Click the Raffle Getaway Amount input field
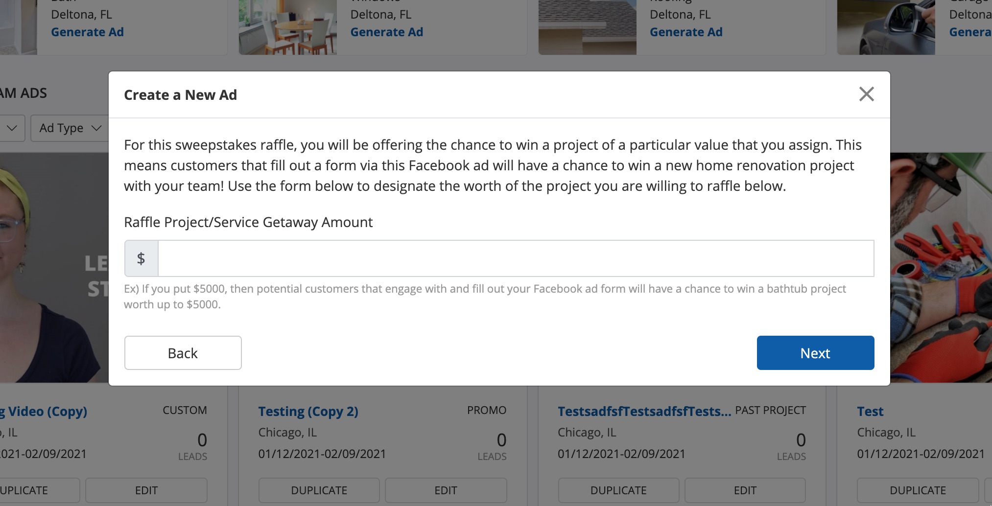This screenshot has width=992, height=506. [516, 258]
